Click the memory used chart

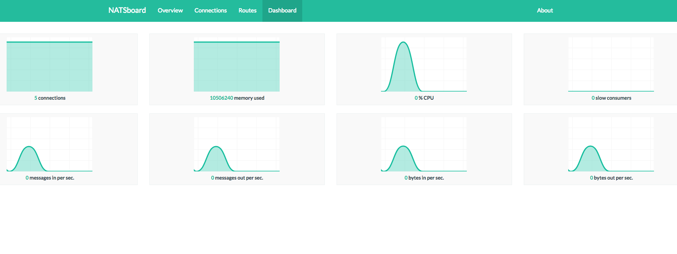pyautogui.click(x=237, y=65)
